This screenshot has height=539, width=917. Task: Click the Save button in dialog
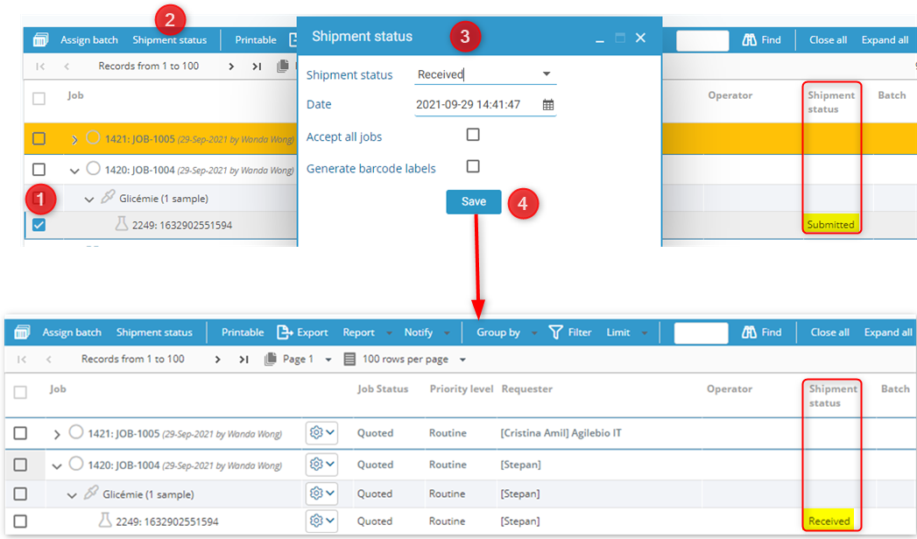tap(474, 202)
